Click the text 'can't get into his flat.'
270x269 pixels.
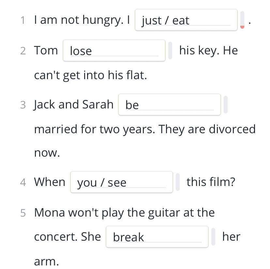[x=90, y=75]
